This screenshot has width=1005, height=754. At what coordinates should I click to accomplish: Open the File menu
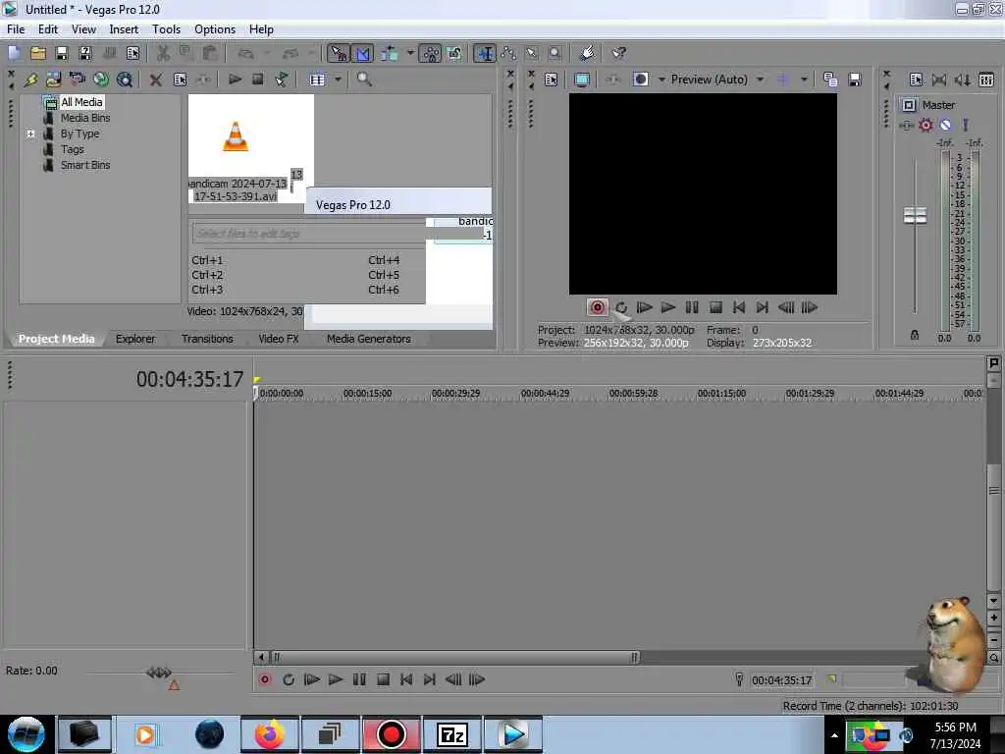16,29
